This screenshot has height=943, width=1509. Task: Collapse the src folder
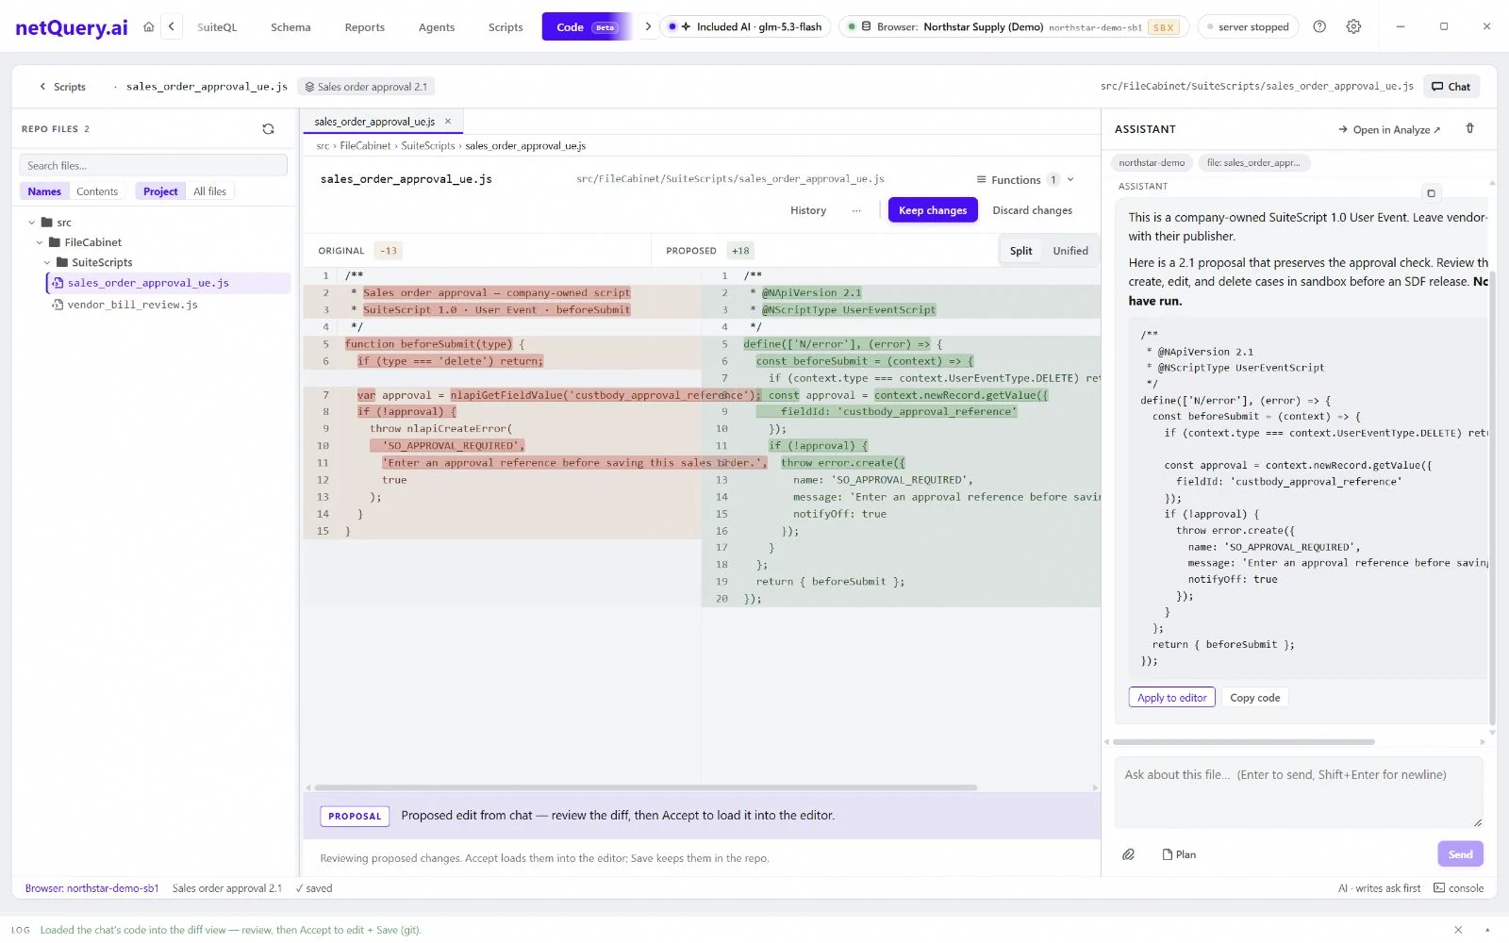pyautogui.click(x=32, y=223)
